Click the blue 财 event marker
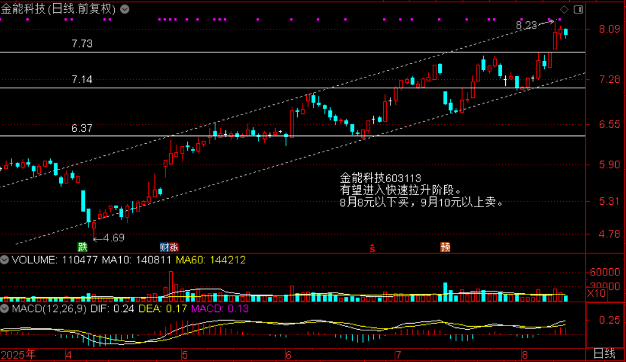The height and width of the screenshot is (362, 626). click(x=164, y=247)
